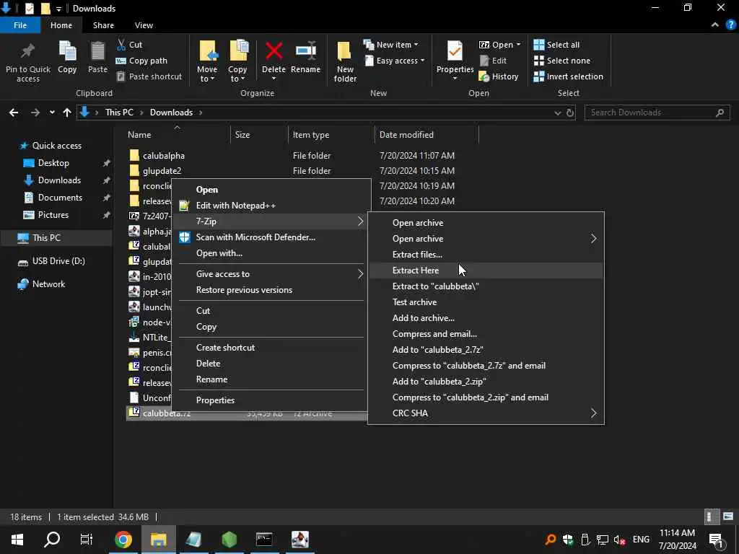
Task: Open Windows Start menu
Action: tap(17, 540)
